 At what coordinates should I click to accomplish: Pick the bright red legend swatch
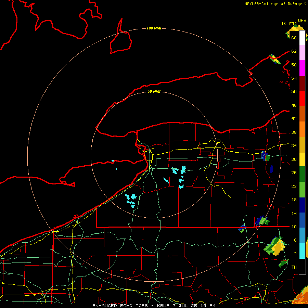pos(302,99)
